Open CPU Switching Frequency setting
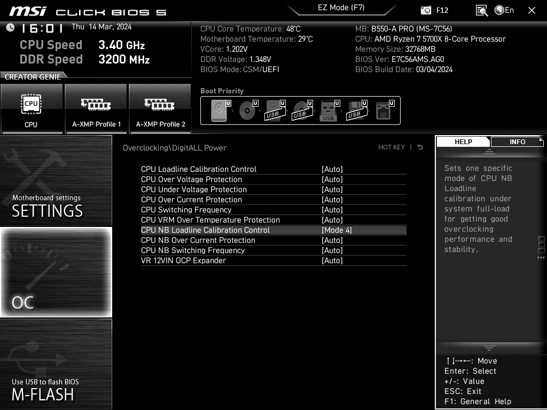547x410 pixels. (x=273, y=209)
